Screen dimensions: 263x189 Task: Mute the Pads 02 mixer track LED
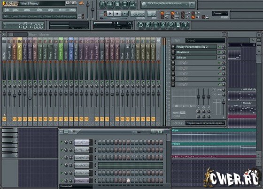[x=71, y=82]
